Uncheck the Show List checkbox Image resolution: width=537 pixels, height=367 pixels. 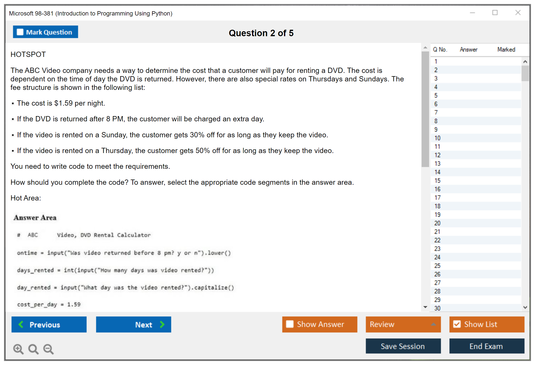(x=457, y=324)
